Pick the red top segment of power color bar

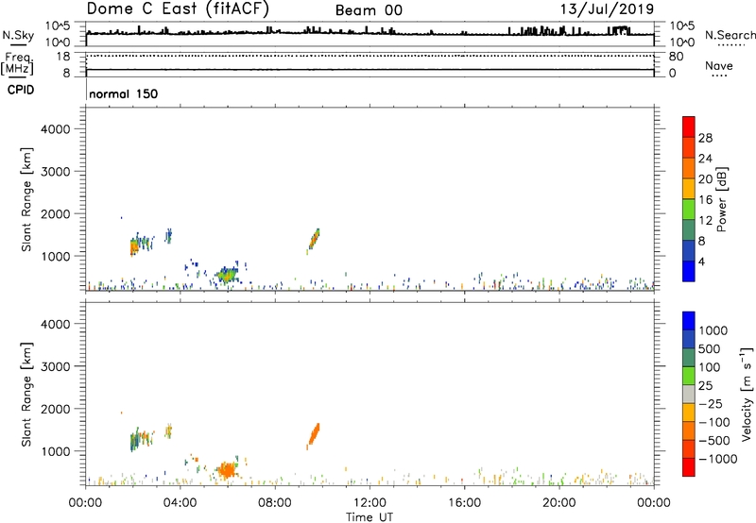(689, 127)
